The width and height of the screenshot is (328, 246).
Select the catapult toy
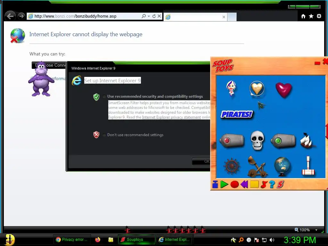coord(257,167)
